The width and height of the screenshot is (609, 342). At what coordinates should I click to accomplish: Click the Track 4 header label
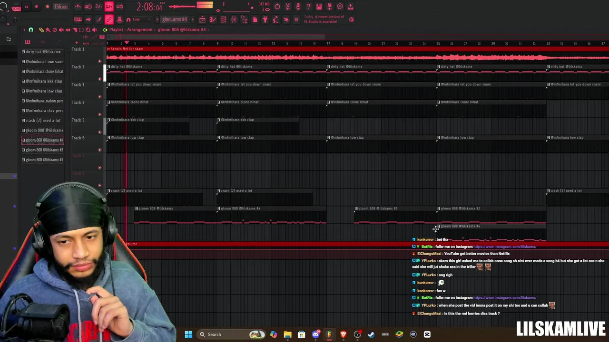78,102
